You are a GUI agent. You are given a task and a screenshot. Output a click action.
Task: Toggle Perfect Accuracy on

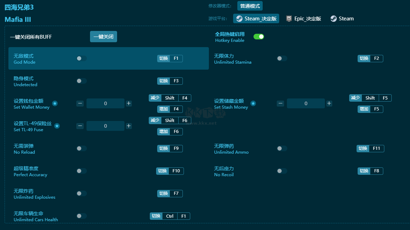coord(82,171)
